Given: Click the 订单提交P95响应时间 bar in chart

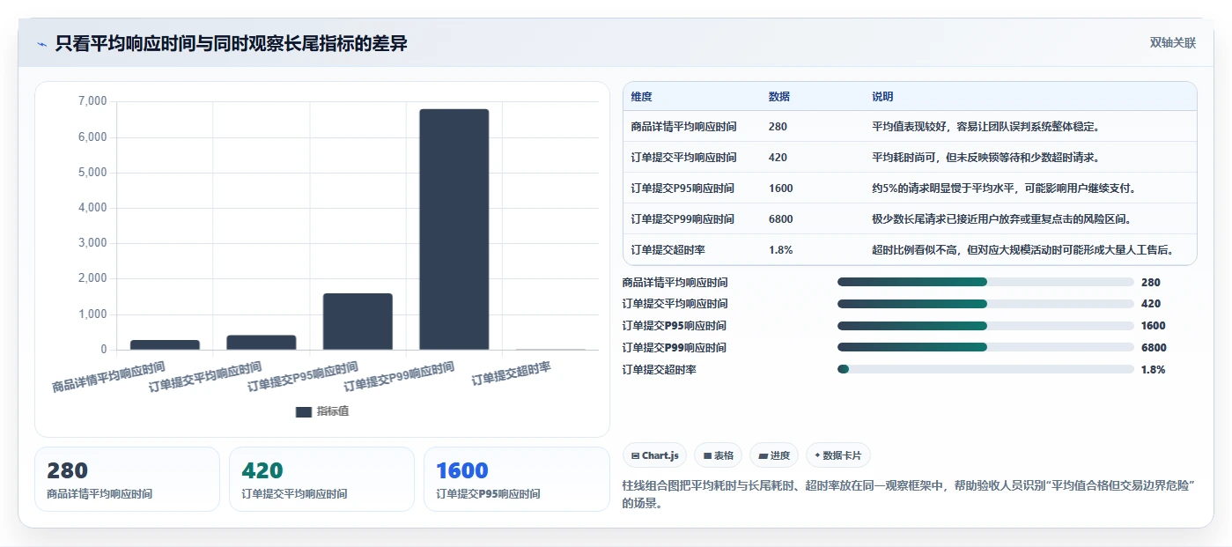Looking at the screenshot, I should click(358, 322).
